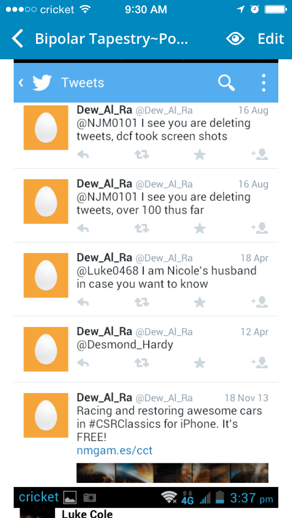Tap the Edit button

271,39
